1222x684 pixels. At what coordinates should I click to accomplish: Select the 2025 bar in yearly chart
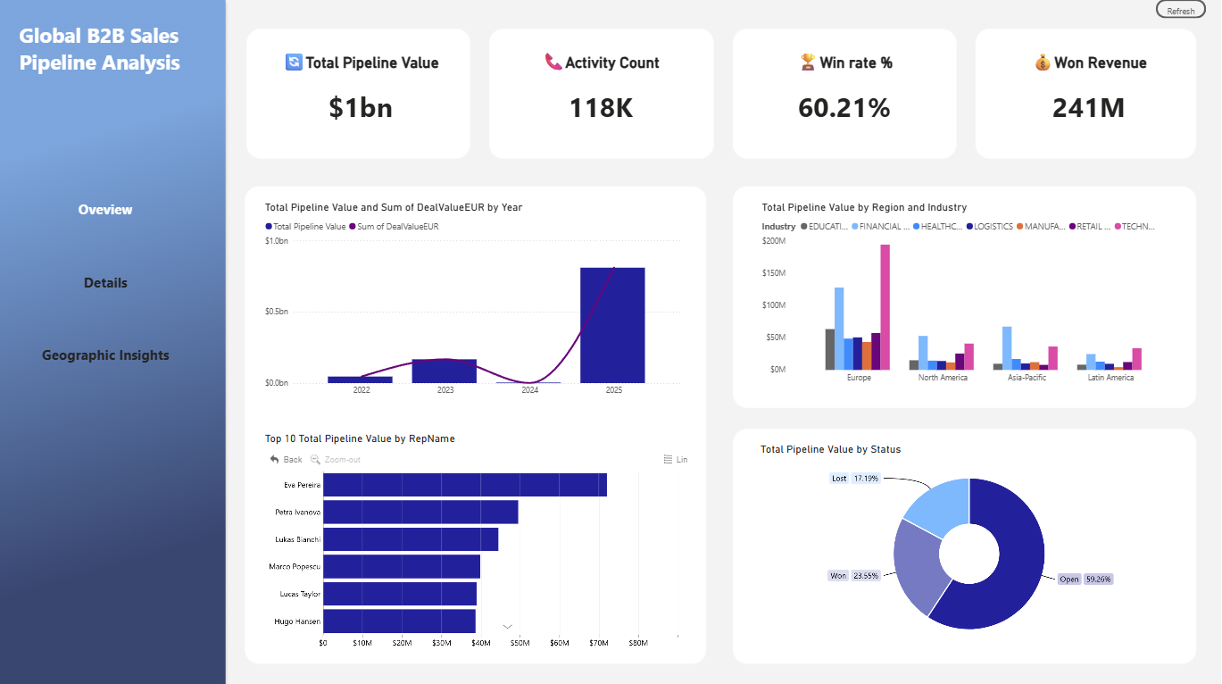[x=612, y=325]
